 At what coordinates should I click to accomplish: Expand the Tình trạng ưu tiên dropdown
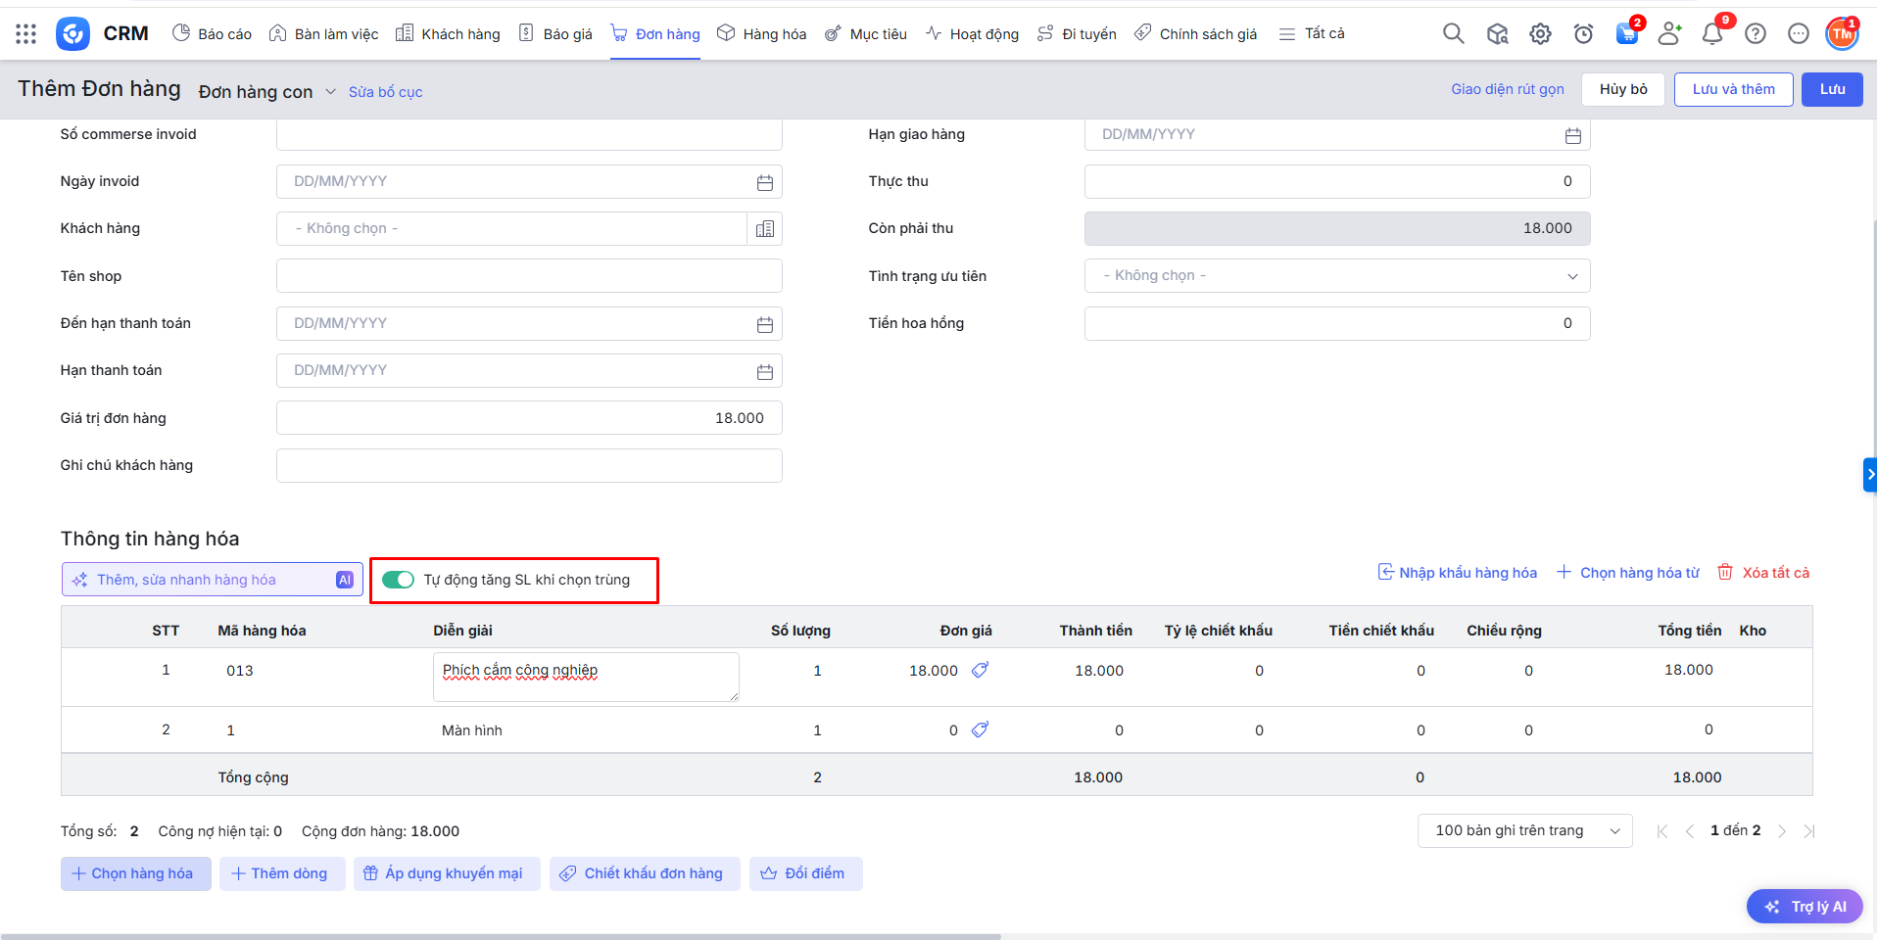tap(1571, 276)
